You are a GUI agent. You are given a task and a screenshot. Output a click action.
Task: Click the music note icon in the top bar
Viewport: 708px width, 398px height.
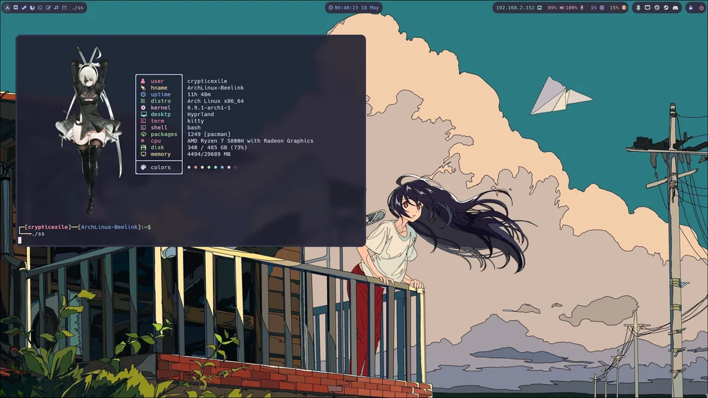[56, 7]
